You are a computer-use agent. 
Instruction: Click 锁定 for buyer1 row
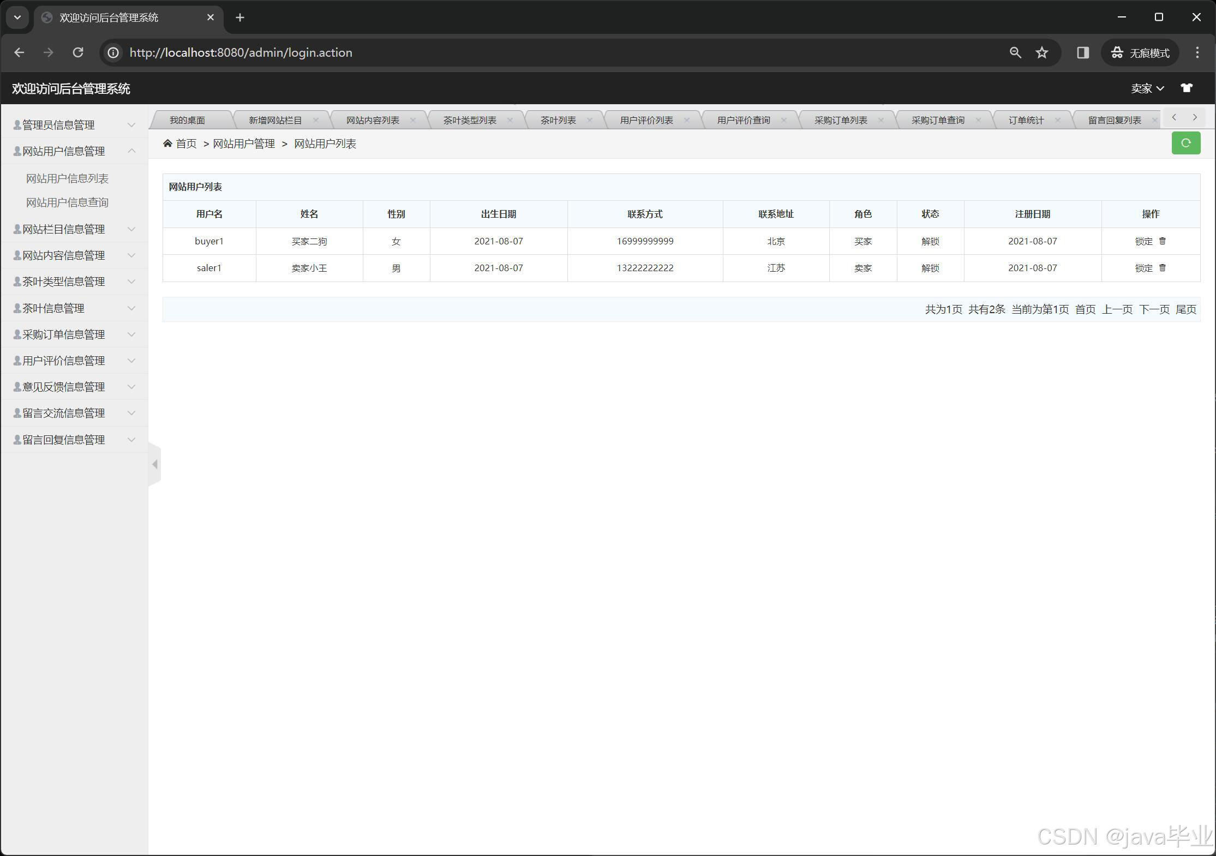[x=1143, y=241]
